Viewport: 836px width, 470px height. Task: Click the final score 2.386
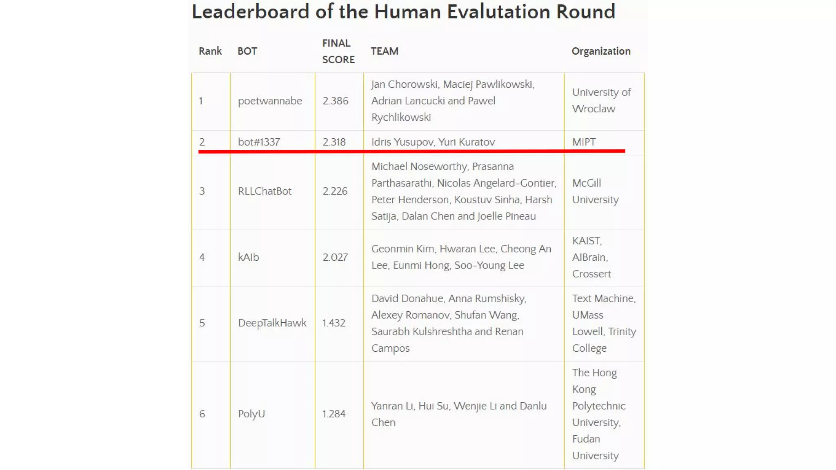point(335,101)
